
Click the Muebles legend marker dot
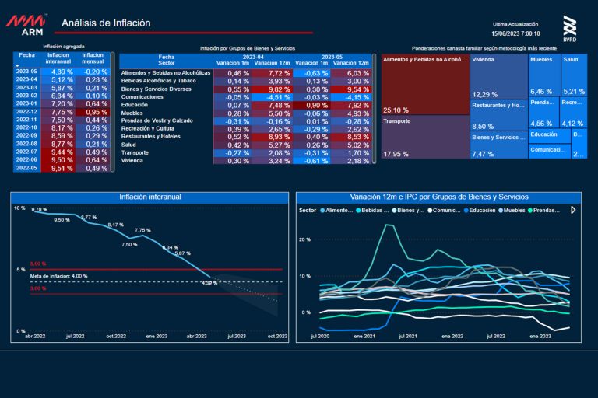click(500, 210)
